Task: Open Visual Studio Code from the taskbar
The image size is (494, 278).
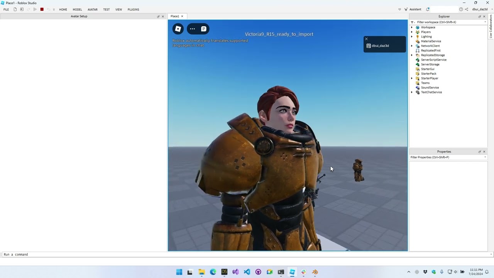Action: (x=247, y=272)
